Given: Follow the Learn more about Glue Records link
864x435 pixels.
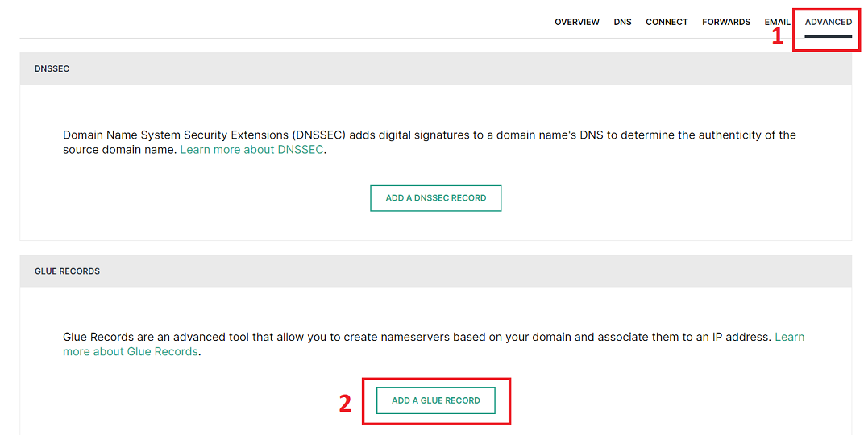Looking at the screenshot, I should [131, 352].
